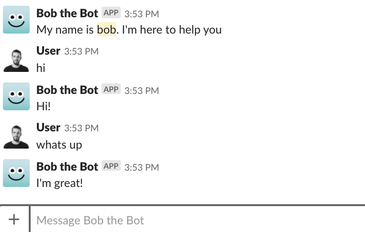Click the highlighted word 'bob' in first message

(x=106, y=30)
